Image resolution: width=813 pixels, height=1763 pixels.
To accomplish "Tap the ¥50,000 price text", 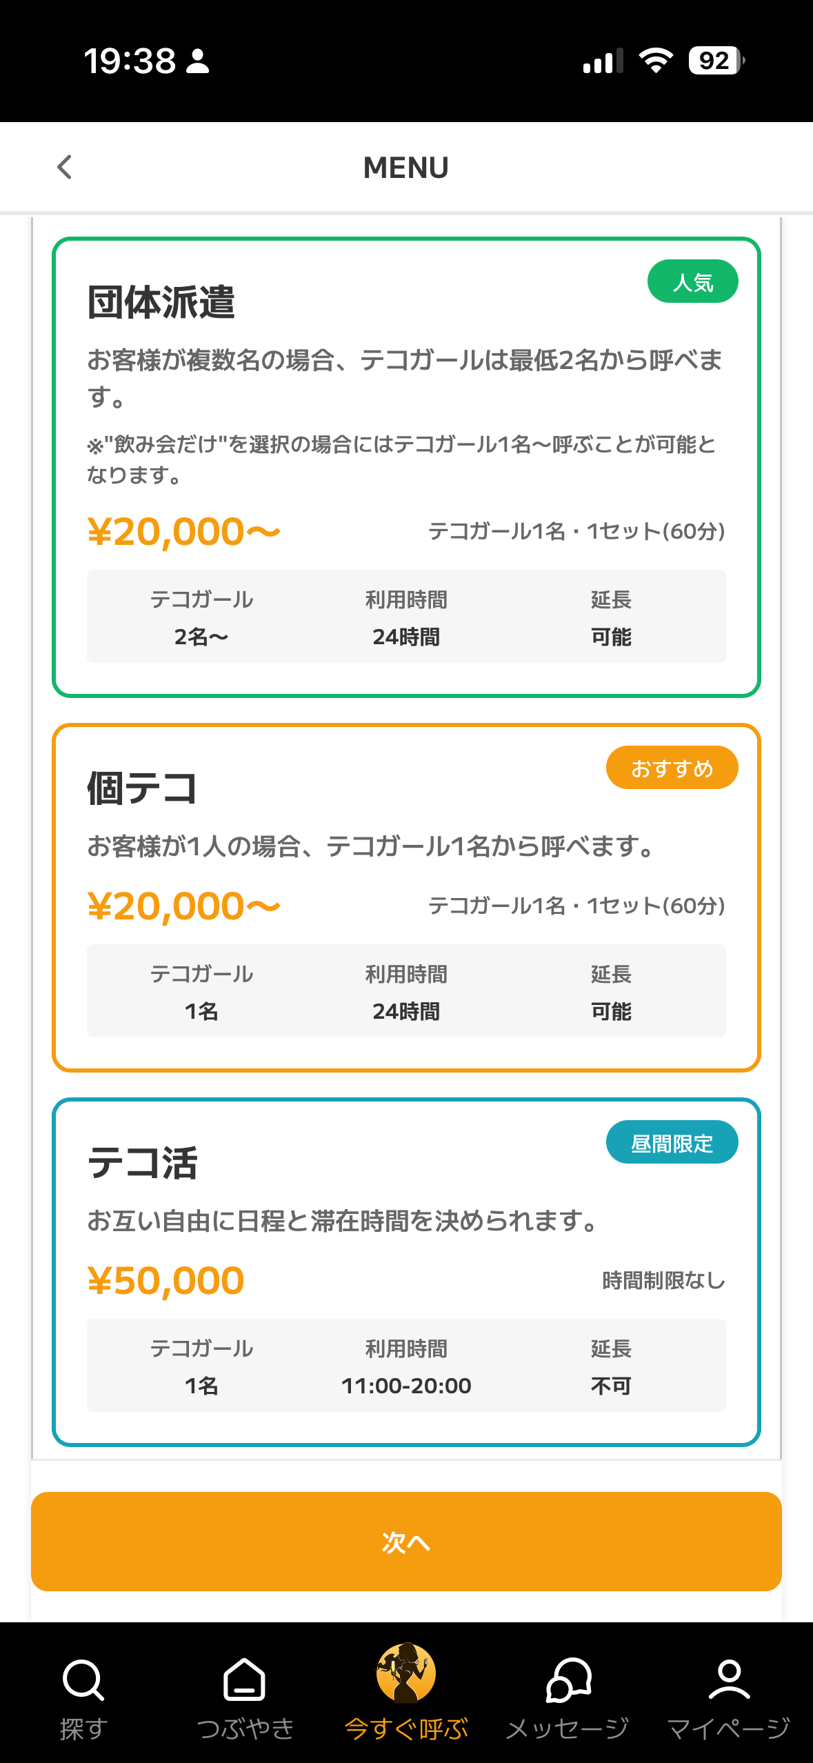I will click(166, 1281).
